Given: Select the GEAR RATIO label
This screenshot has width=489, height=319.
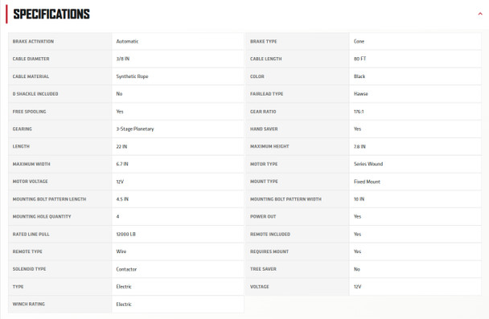Looking at the screenshot, I should [263, 112].
